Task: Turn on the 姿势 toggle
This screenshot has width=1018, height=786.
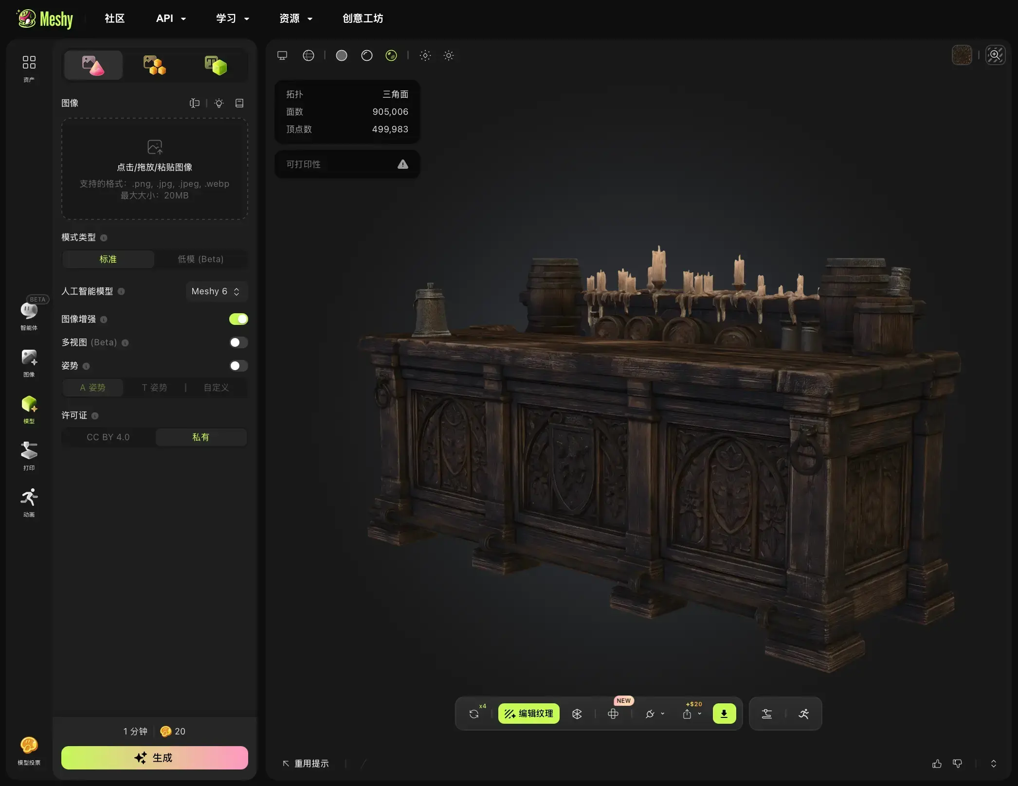Action: pyautogui.click(x=238, y=366)
